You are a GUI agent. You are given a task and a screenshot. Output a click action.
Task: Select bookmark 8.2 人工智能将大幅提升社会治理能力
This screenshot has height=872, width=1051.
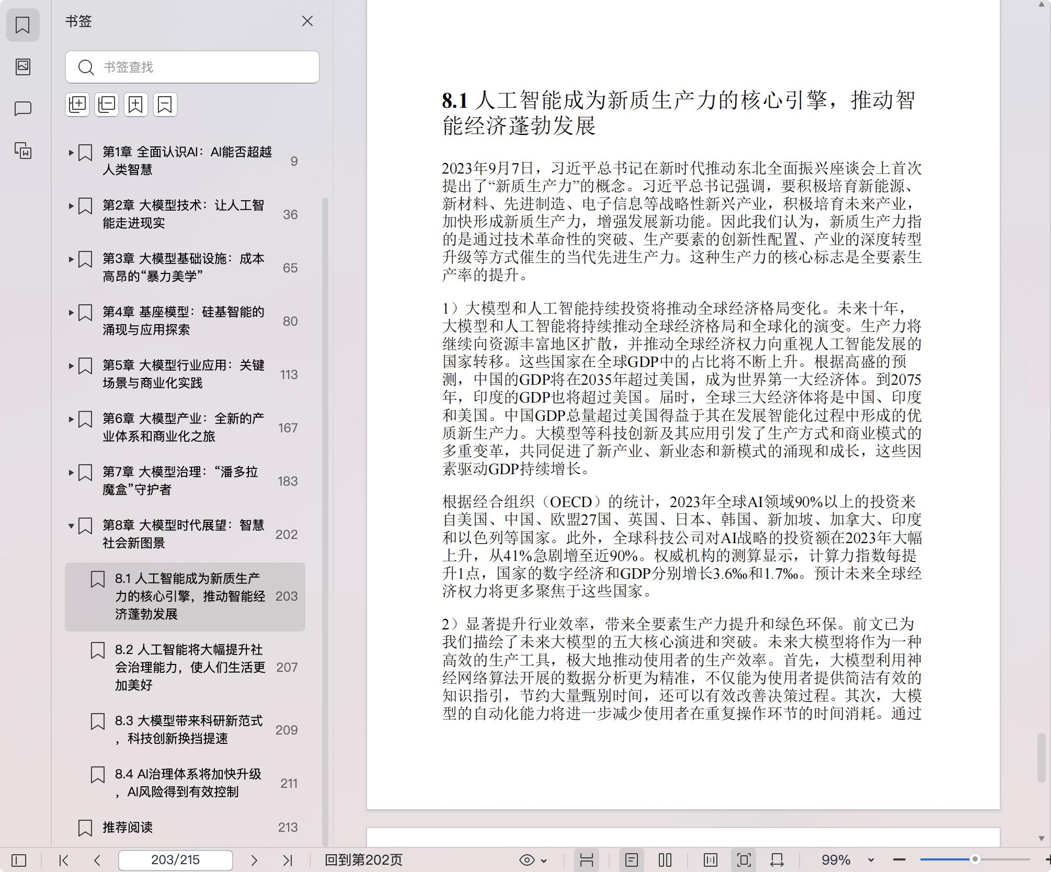pyautogui.click(x=185, y=667)
